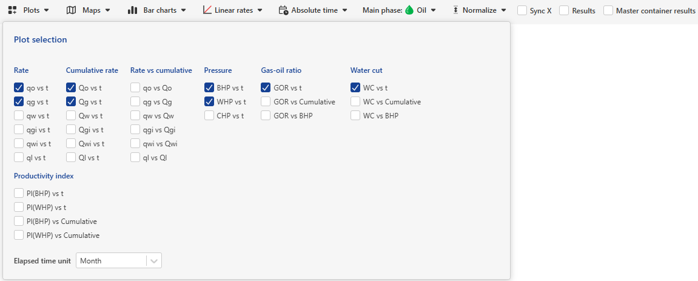Expand the Normalize dropdown arrow

(x=504, y=10)
